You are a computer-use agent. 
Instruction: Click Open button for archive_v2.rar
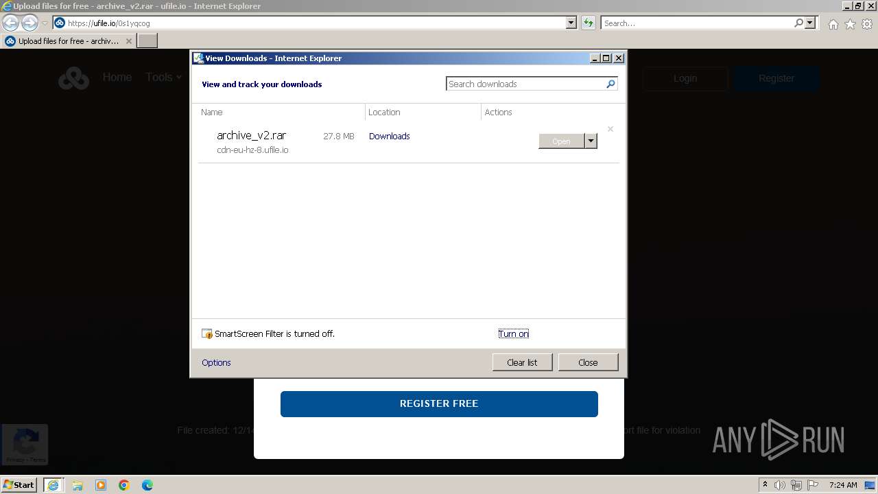[561, 141]
